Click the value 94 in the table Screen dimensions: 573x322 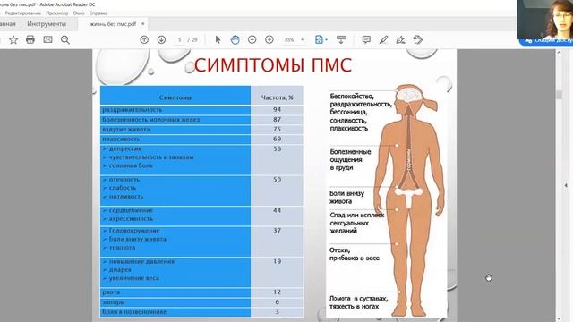point(277,109)
